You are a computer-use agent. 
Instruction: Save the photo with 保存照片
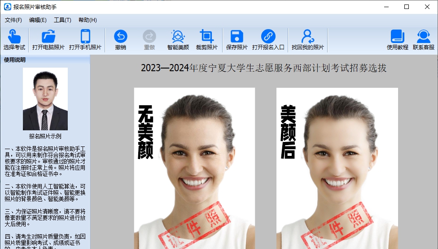(237, 40)
